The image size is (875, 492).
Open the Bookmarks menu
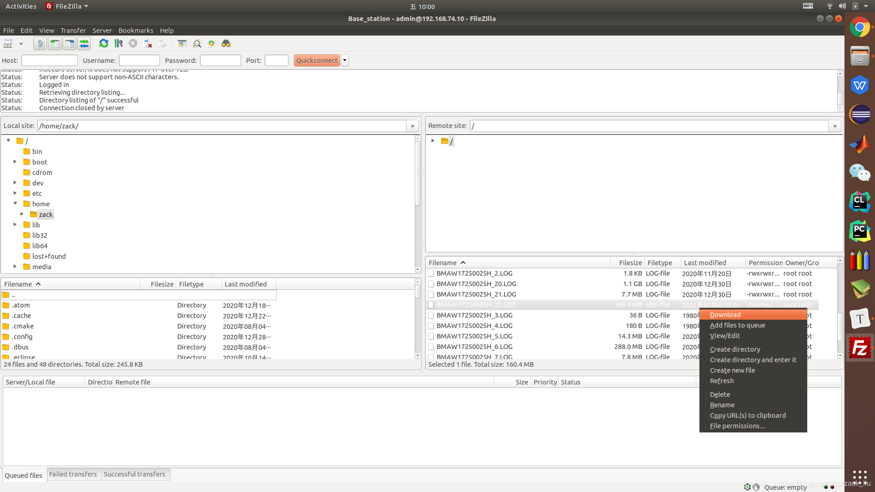click(x=135, y=31)
